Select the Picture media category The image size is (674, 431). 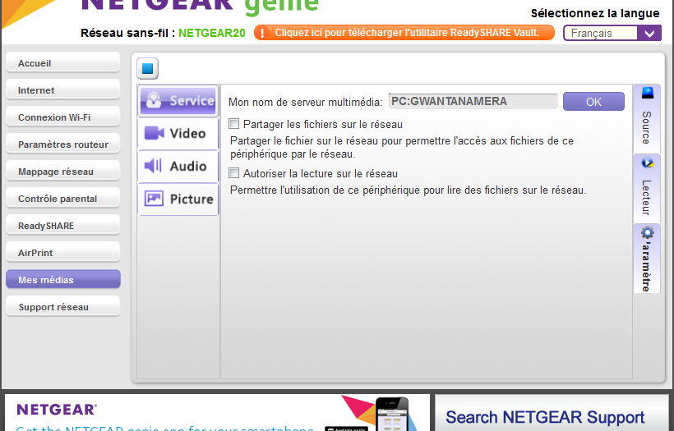(x=178, y=199)
